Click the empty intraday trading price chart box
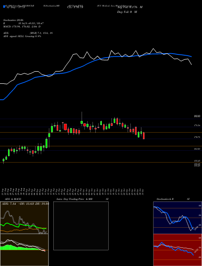The width and height of the screenshot is (202, 266). click(81, 226)
